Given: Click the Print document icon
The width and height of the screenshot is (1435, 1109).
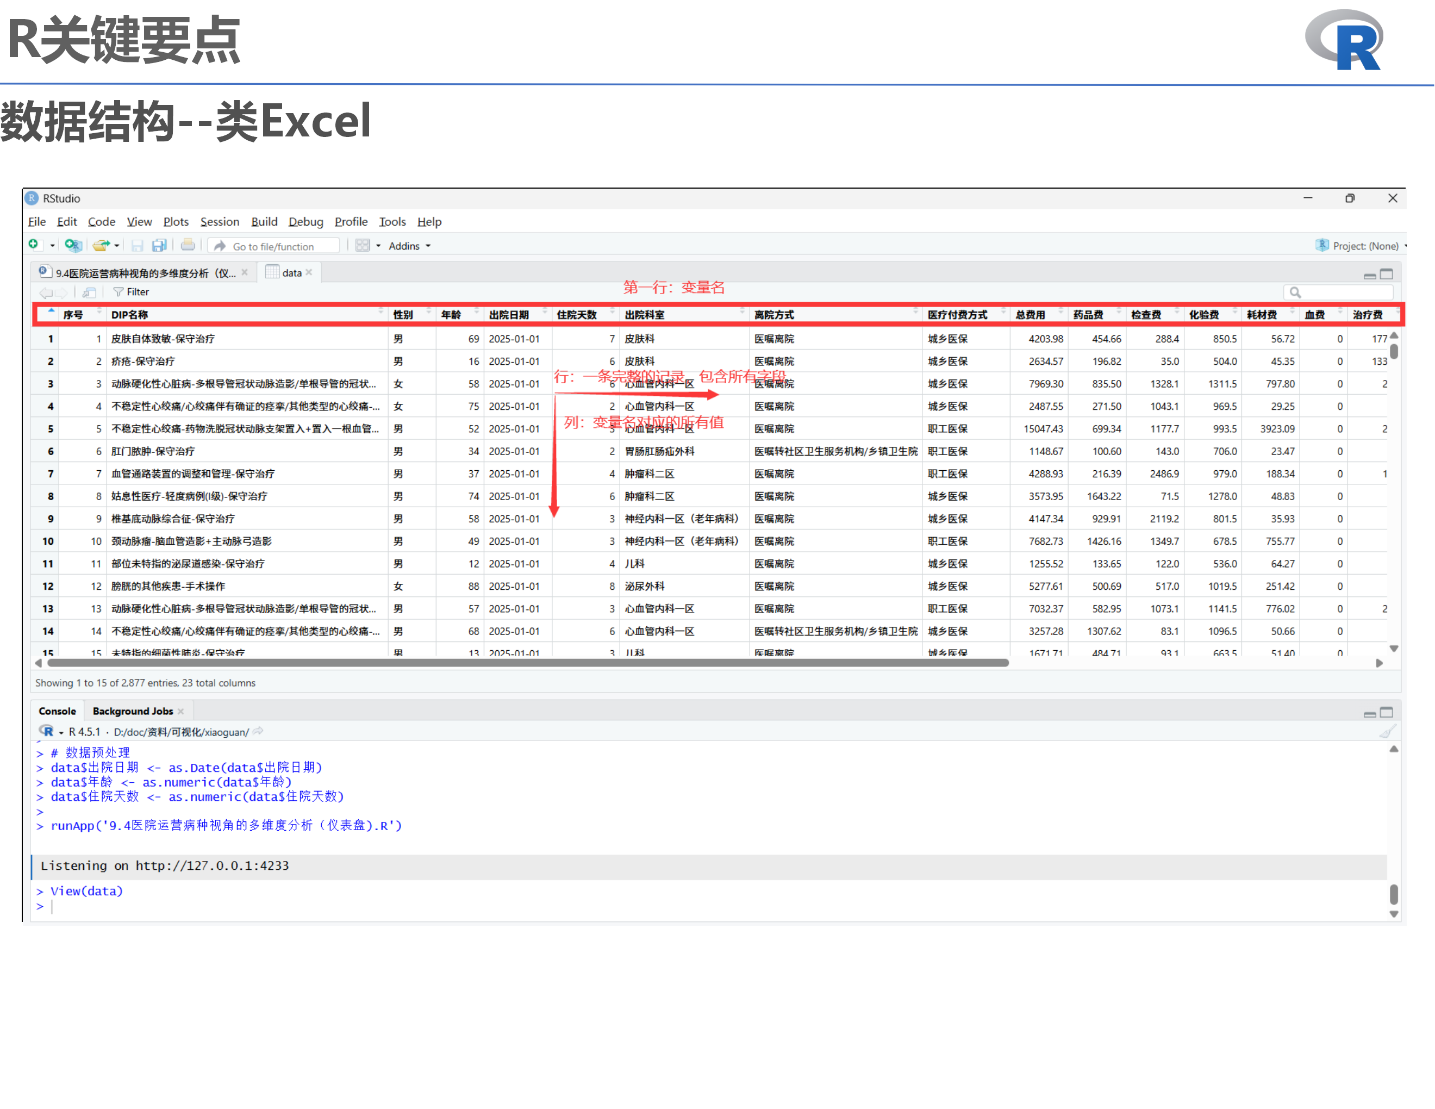Looking at the screenshot, I should 188,245.
